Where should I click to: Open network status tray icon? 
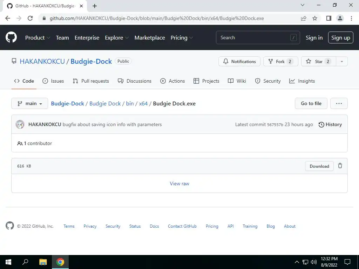305,262
